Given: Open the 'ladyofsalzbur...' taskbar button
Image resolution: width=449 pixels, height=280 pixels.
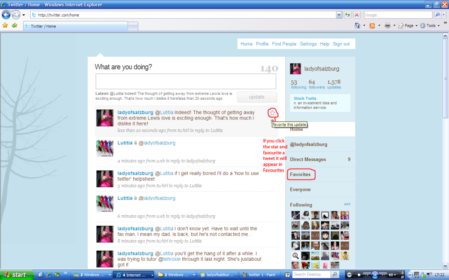Looking at the screenshot, I should click(x=218, y=275).
